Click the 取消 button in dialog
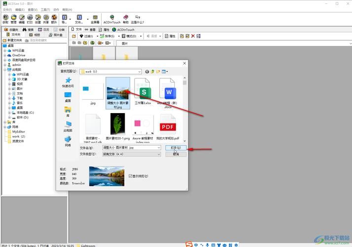 tap(176, 154)
